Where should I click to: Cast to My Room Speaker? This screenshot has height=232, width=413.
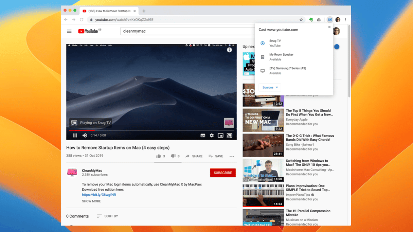[281, 57]
